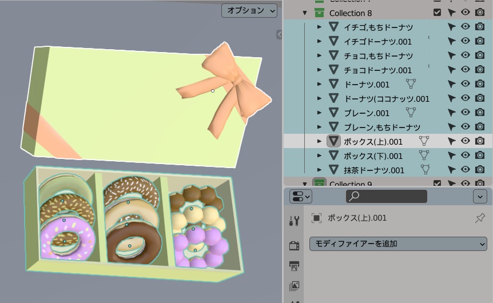Open Render properties tab
Image resolution: width=493 pixels, height=303 pixels.
coord(295,245)
